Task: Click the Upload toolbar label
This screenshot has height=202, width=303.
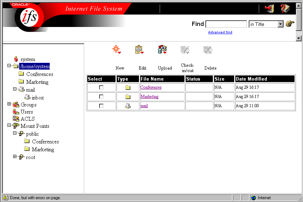Action: (165, 68)
